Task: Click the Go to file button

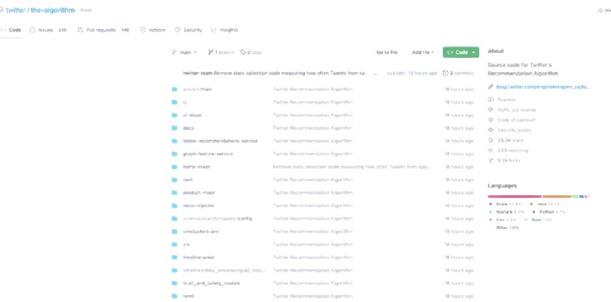Action: [x=387, y=52]
